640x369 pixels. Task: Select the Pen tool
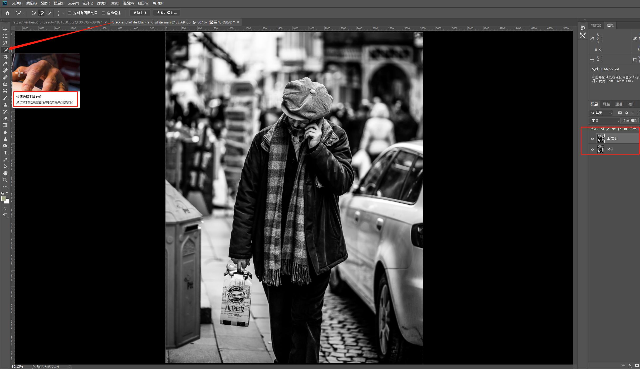(5, 160)
